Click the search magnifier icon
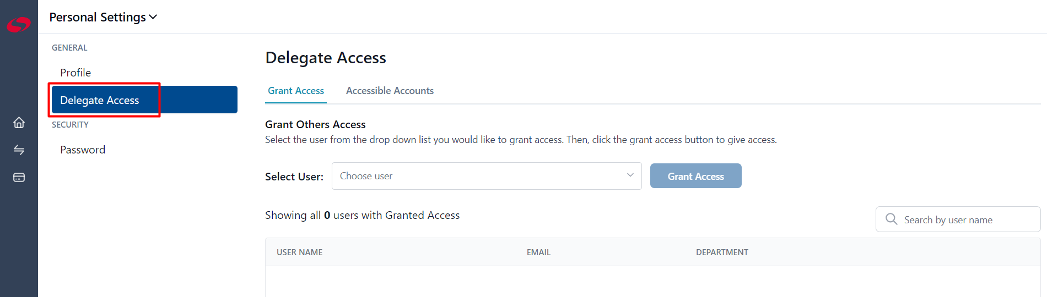1047x297 pixels. point(891,219)
